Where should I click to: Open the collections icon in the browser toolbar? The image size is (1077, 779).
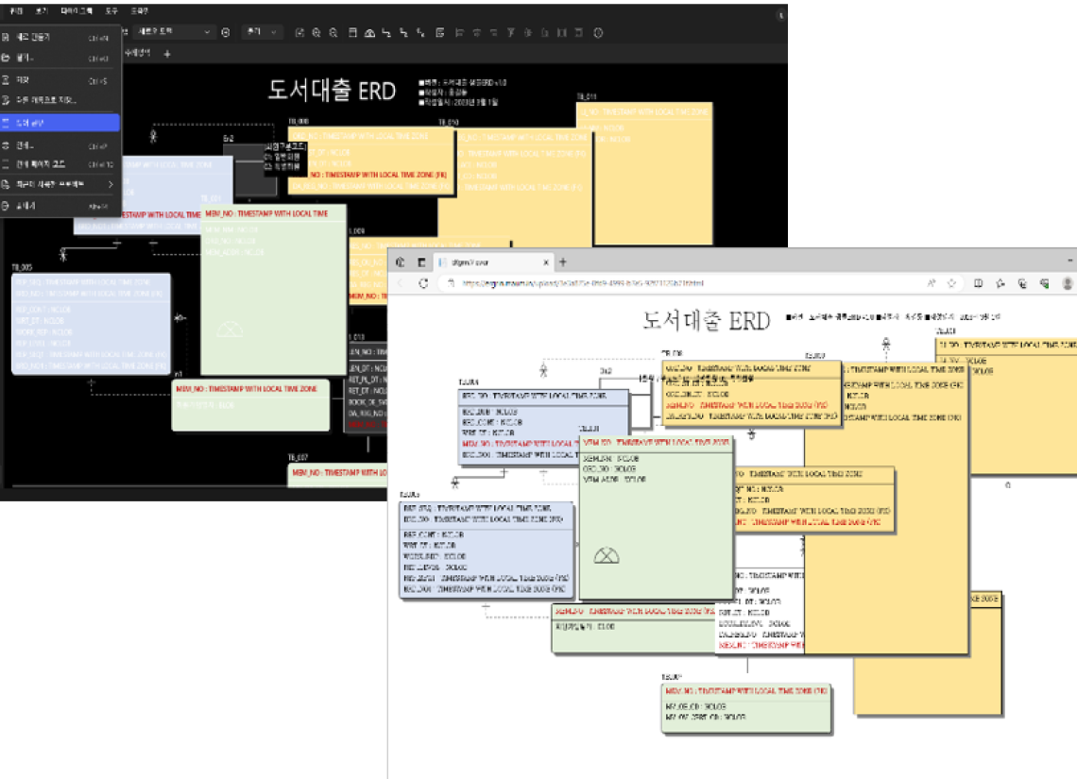1022,282
